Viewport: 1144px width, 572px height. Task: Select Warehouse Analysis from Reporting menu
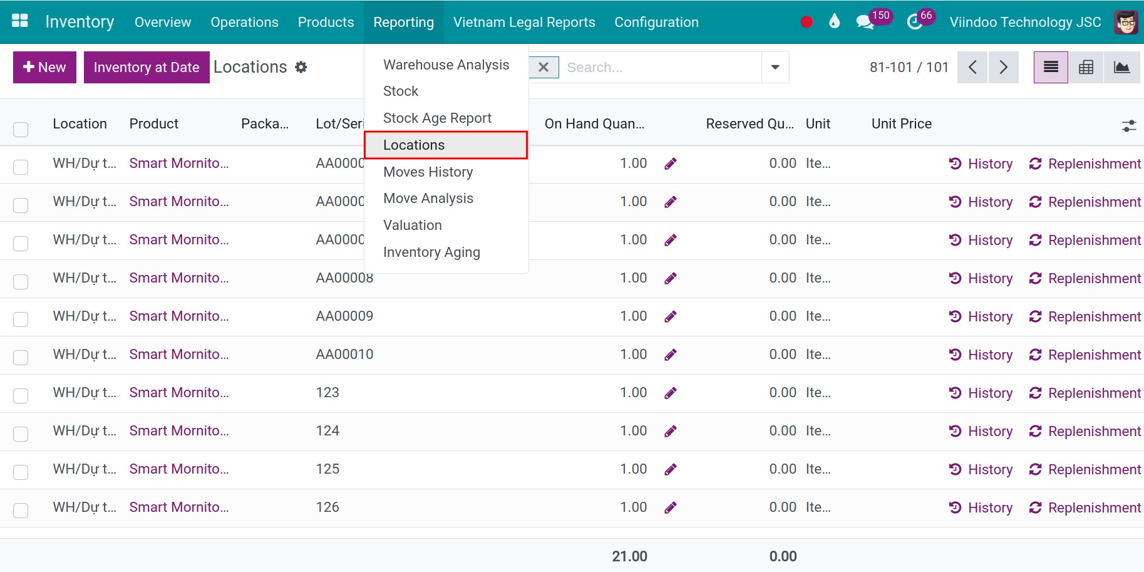[446, 65]
